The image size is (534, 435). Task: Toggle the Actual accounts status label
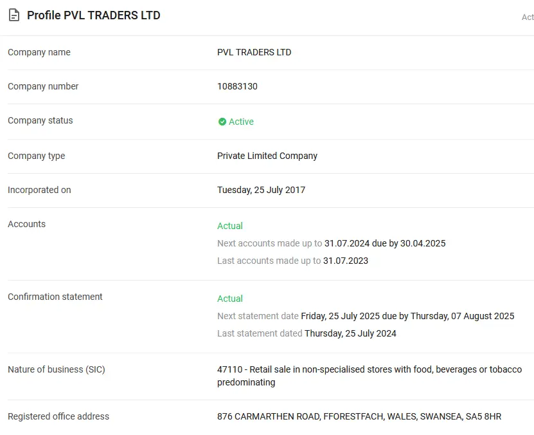tap(229, 226)
